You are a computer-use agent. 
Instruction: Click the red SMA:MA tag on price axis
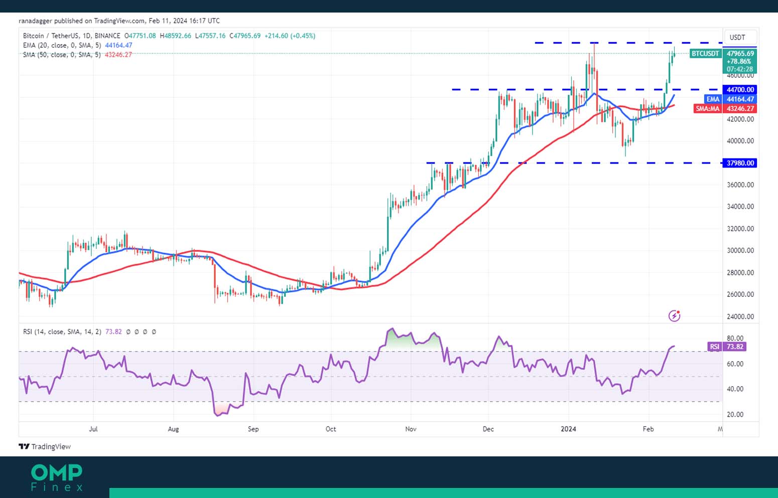pyautogui.click(x=707, y=108)
